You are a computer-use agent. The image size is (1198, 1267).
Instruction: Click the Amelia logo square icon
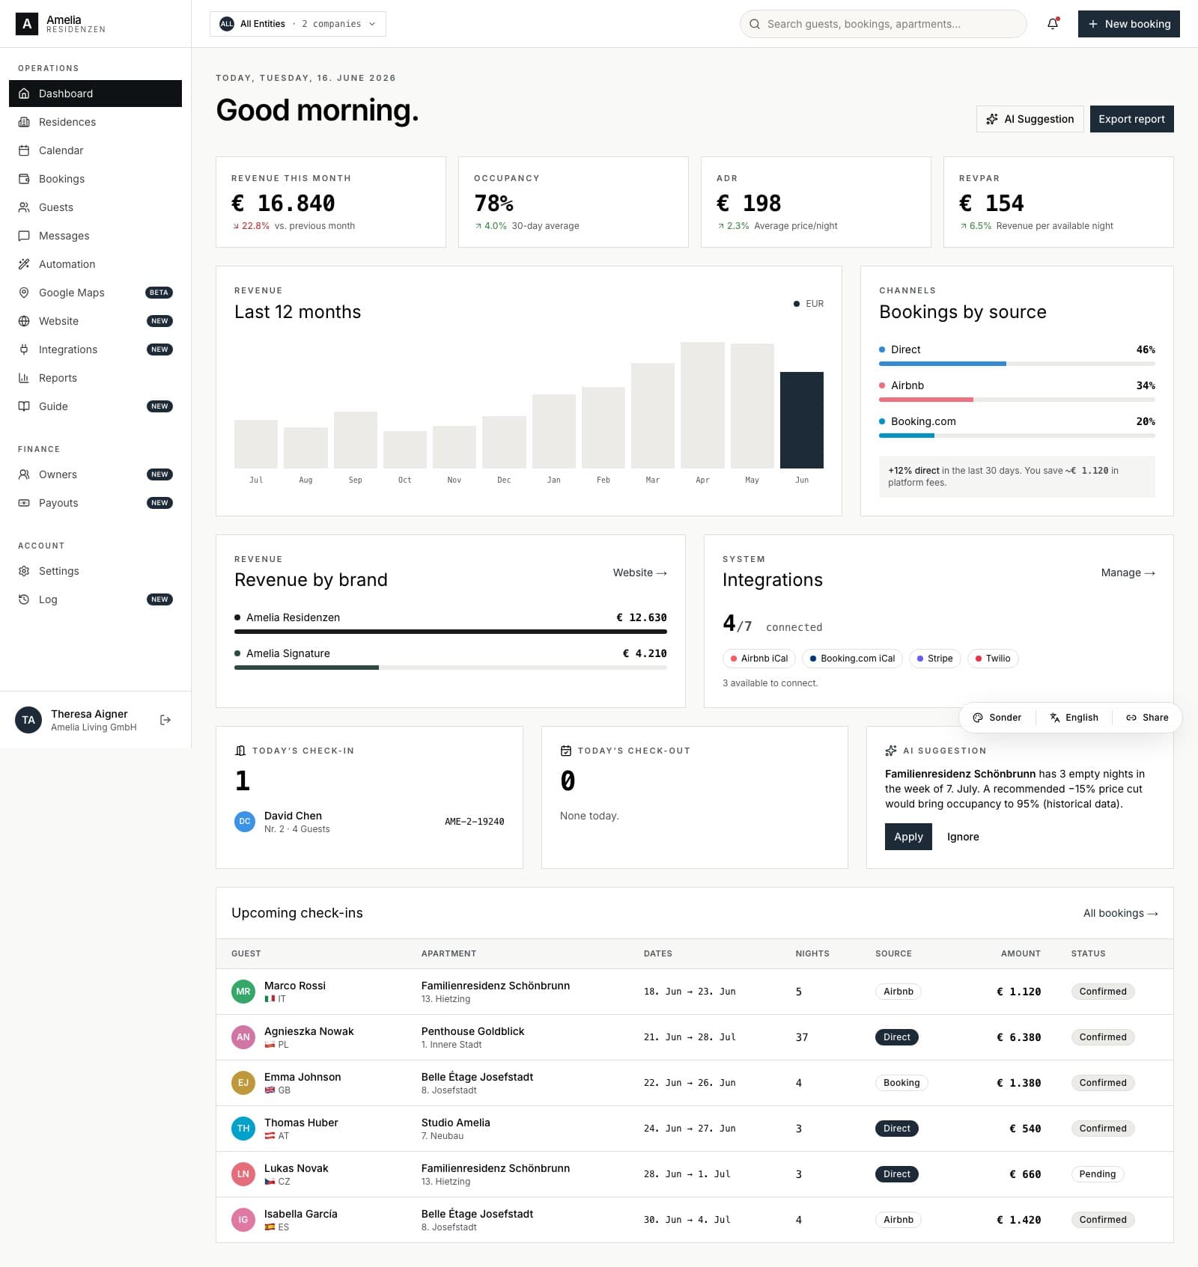pos(27,24)
